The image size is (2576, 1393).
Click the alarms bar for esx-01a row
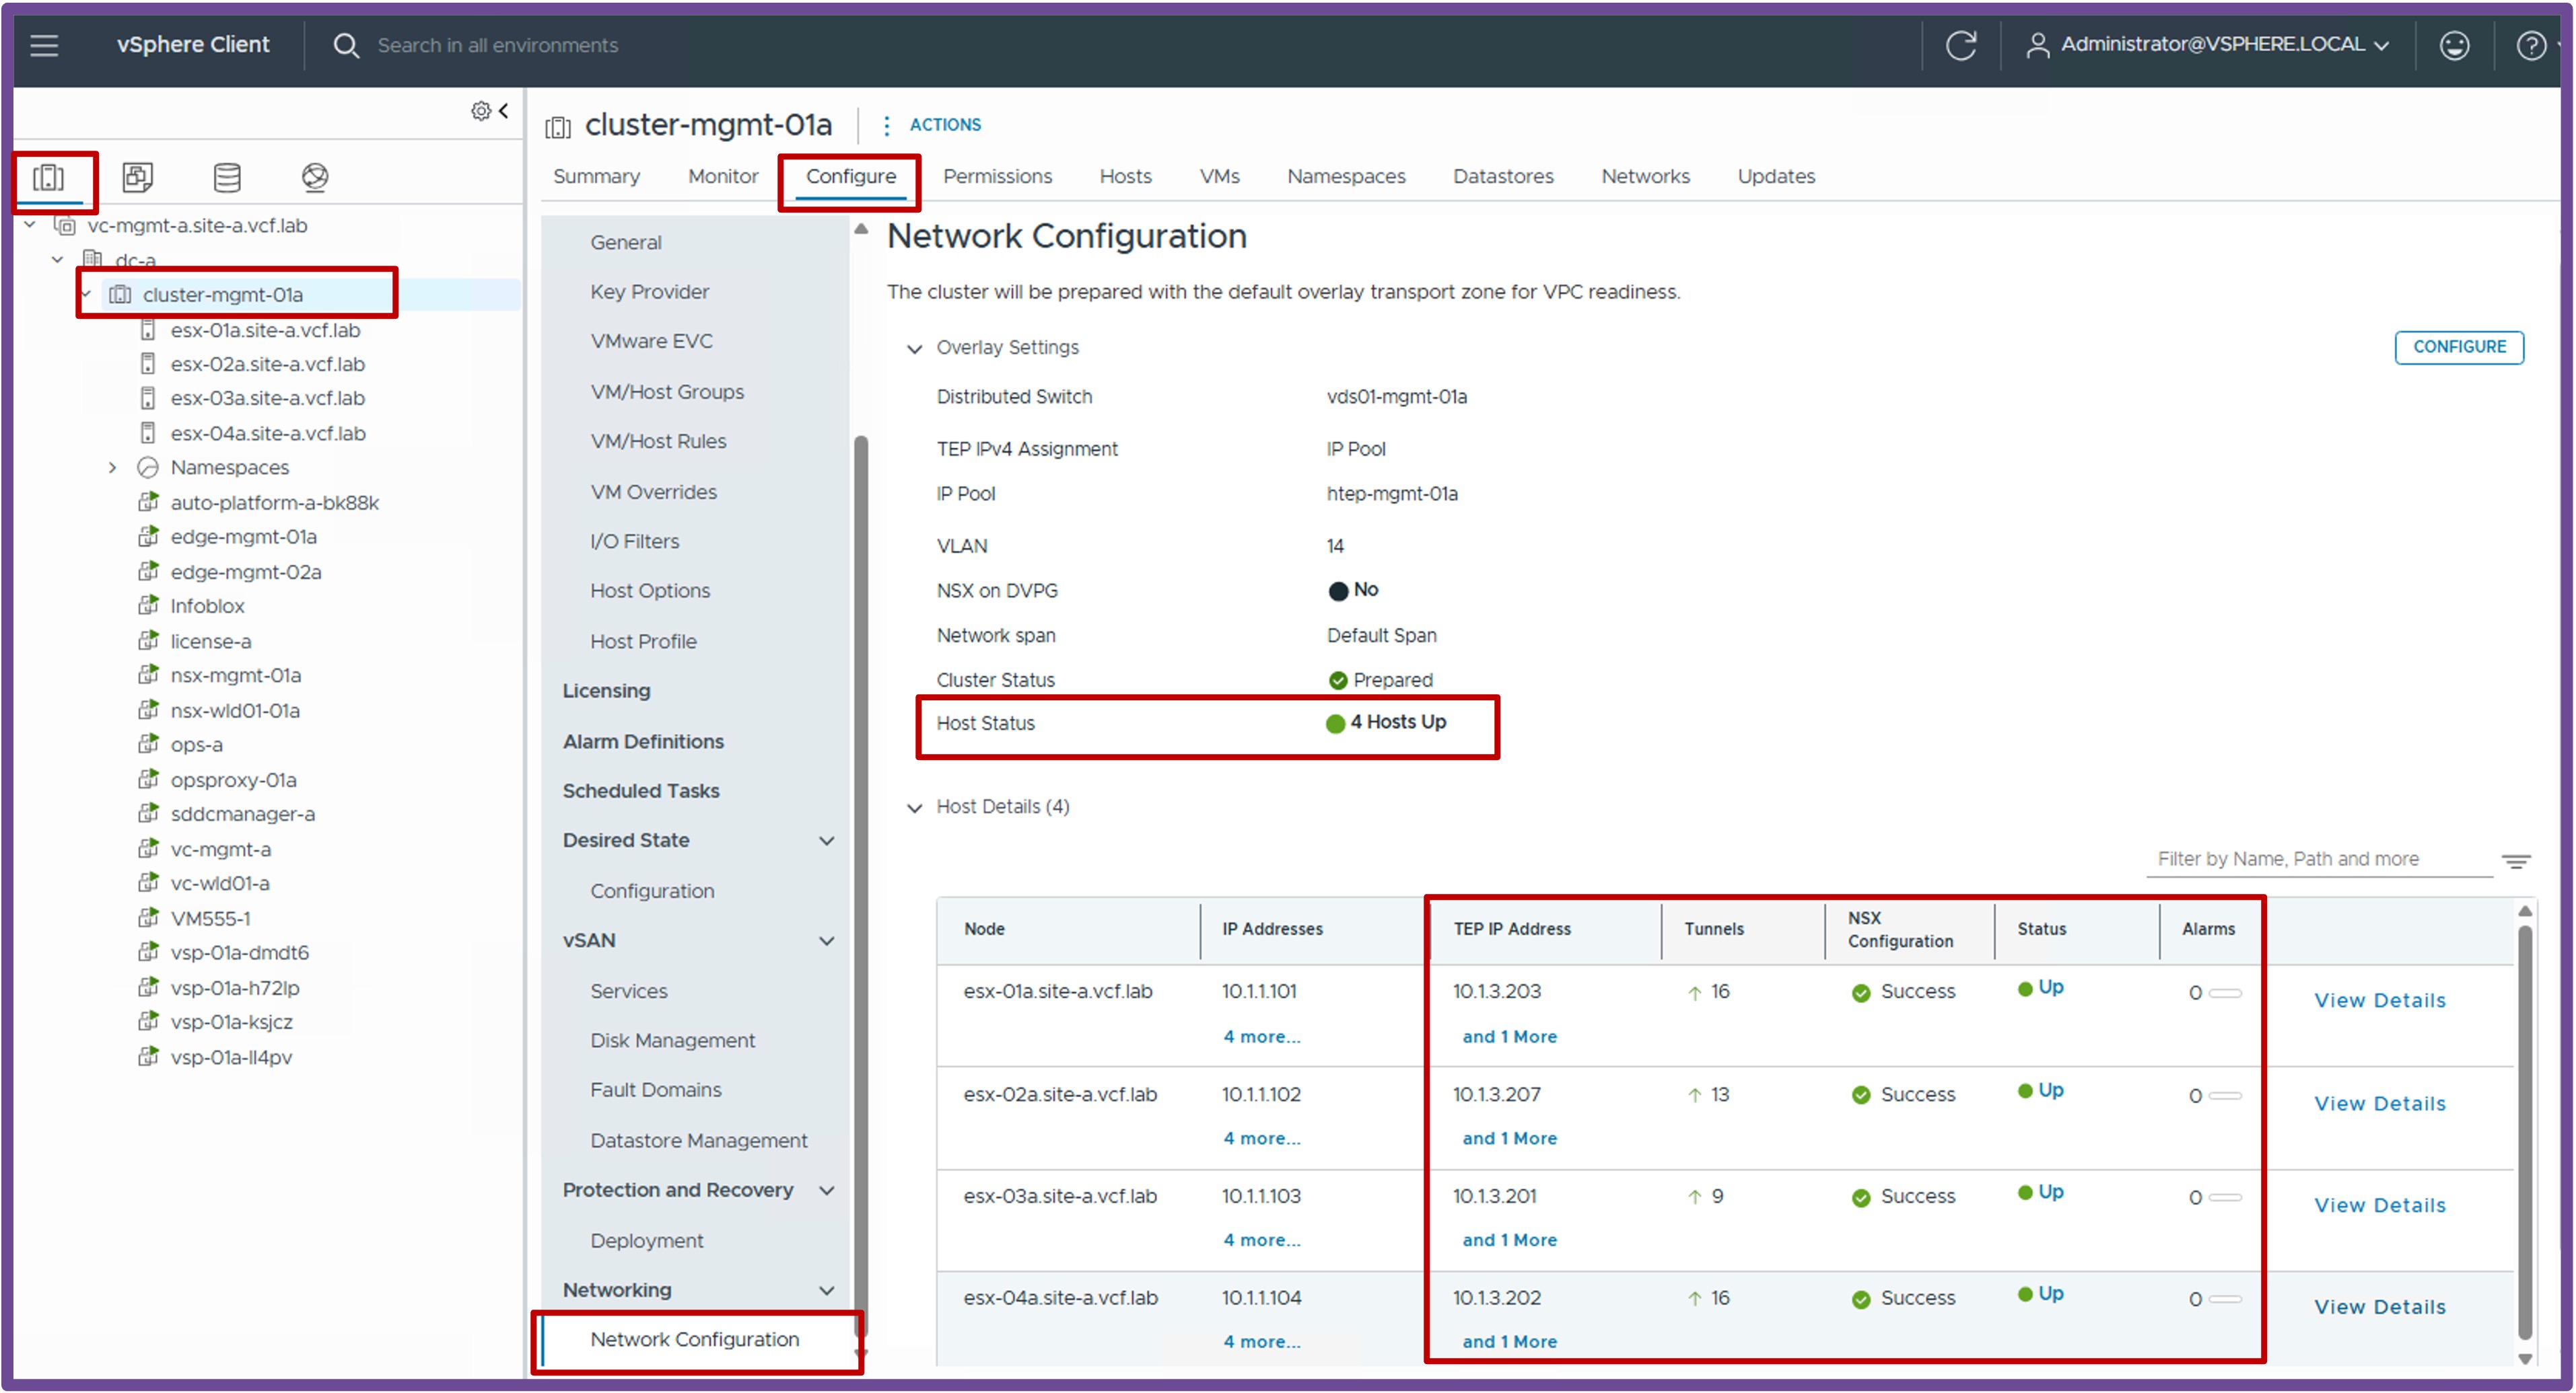pos(2225,992)
